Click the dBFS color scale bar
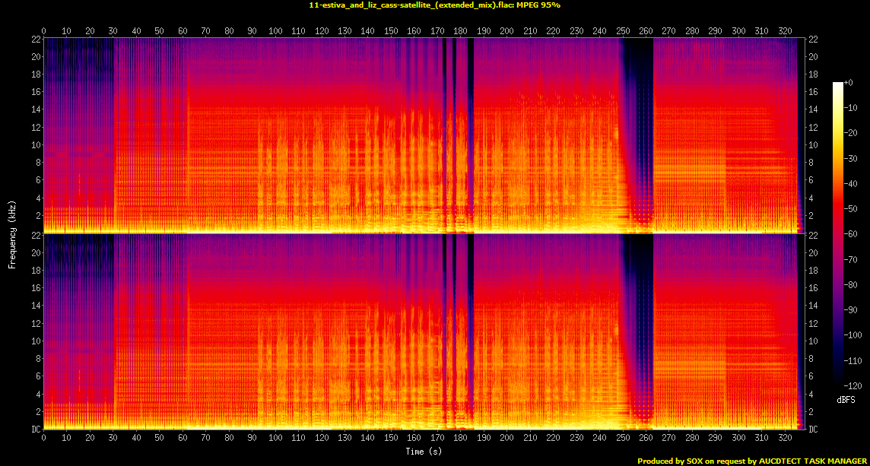This screenshot has height=466, width=870. (837, 233)
